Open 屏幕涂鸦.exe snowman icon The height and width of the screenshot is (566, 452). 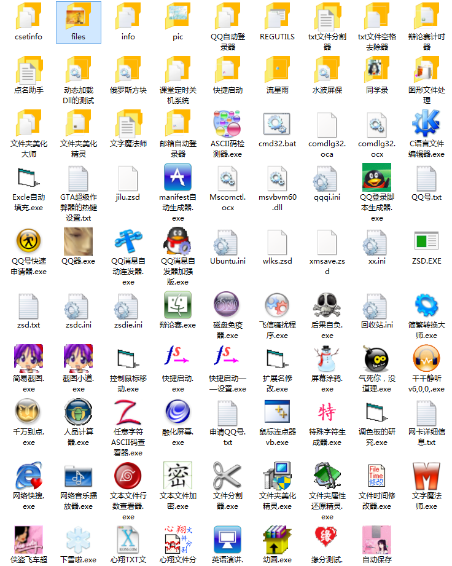pos(327,358)
